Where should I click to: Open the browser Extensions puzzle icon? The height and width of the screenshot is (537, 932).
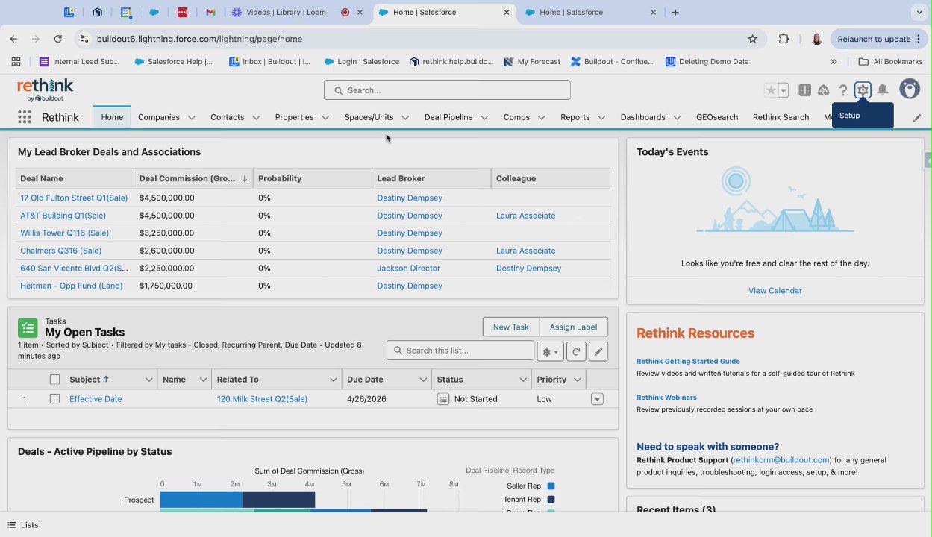coord(784,39)
